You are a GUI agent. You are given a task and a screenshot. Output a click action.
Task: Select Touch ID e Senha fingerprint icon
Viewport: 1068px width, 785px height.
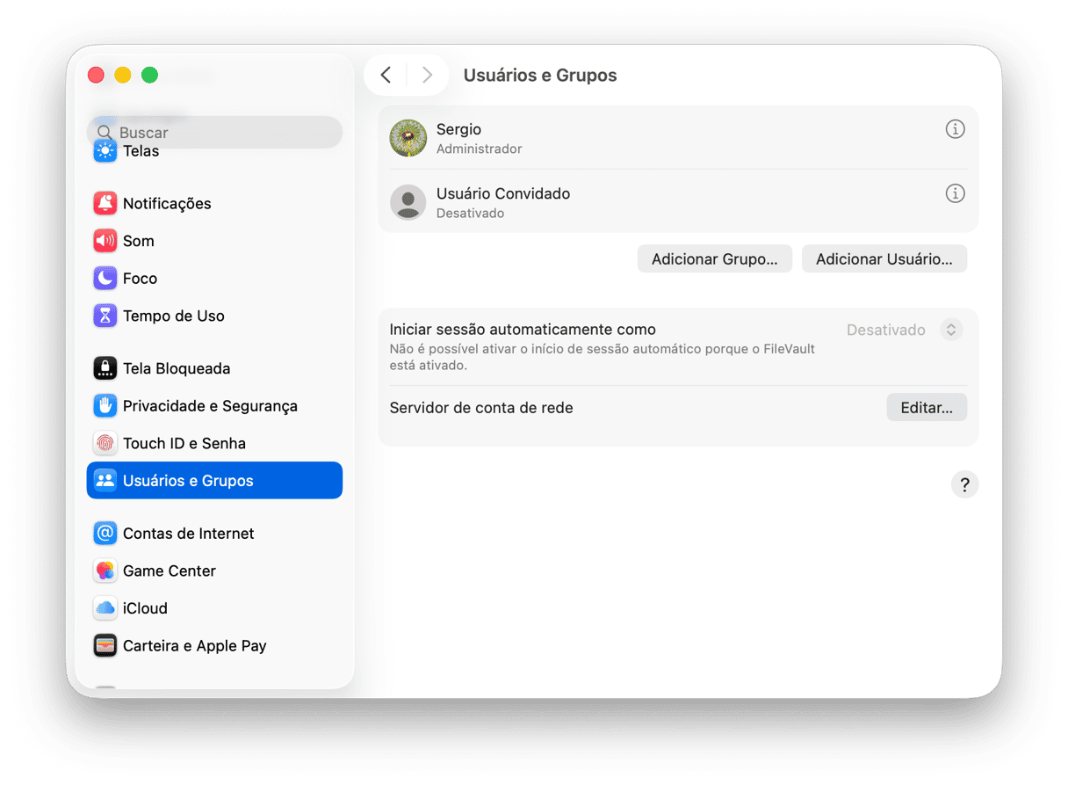pos(105,443)
